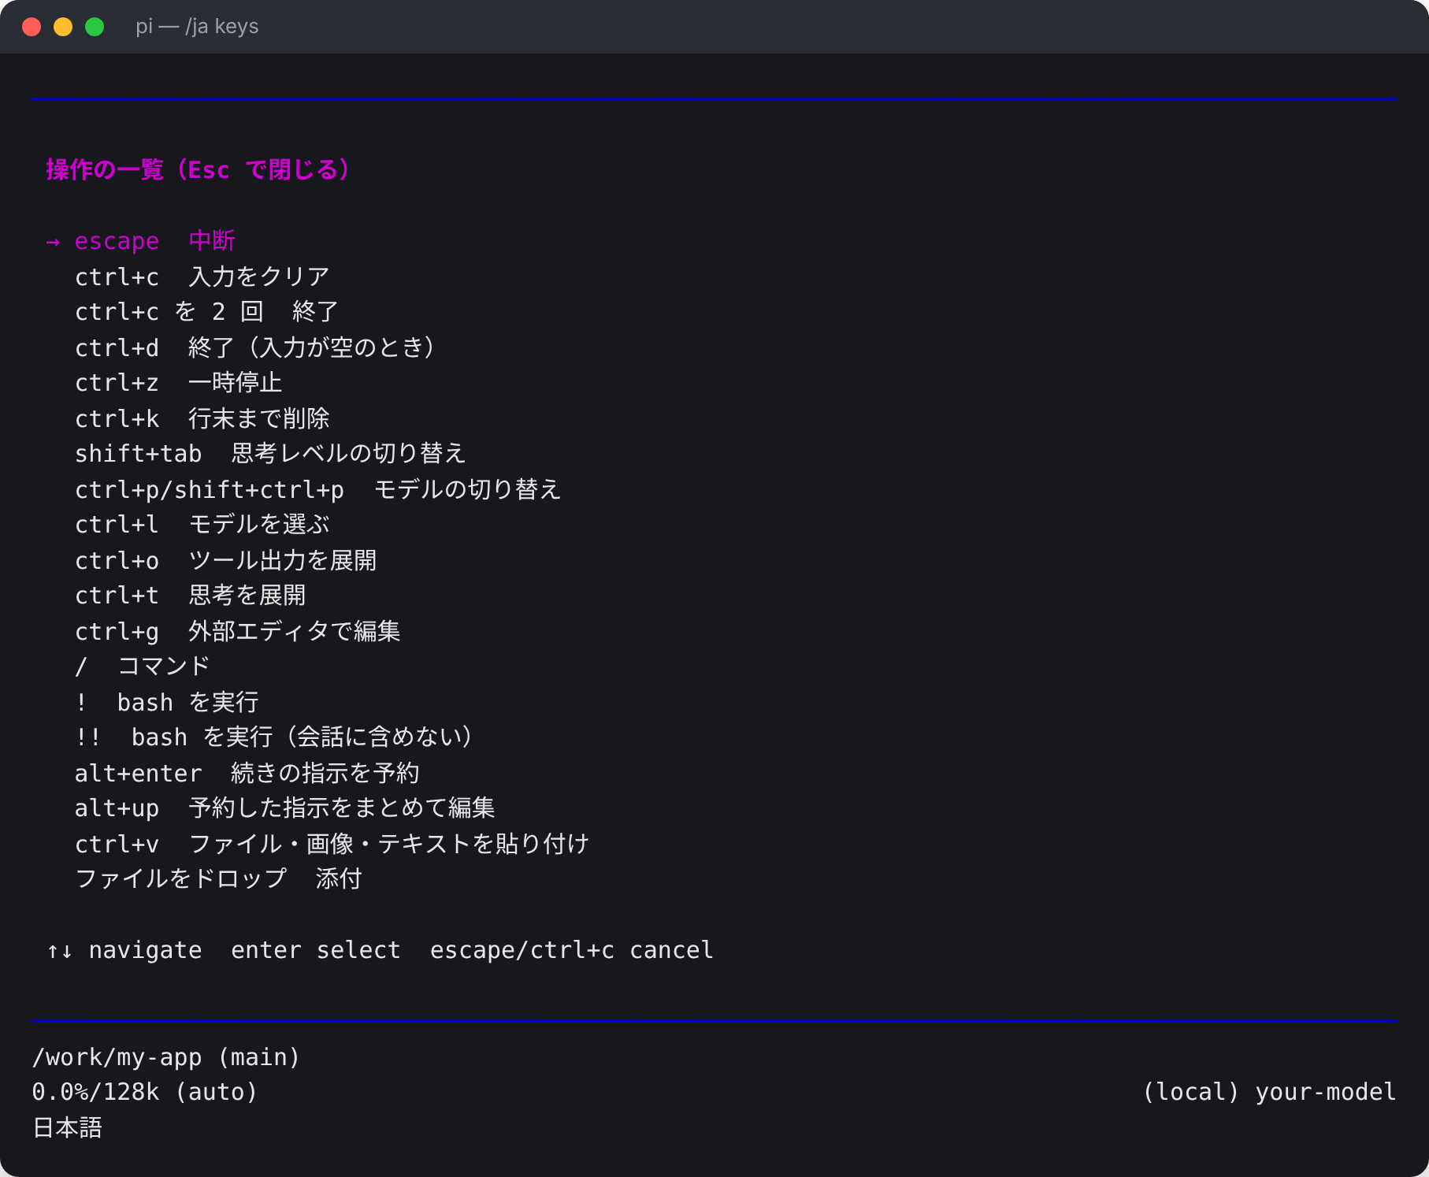Close the terminal window with red button
Image resolution: width=1429 pixels, height=1177 pixels.
point(32,27)
